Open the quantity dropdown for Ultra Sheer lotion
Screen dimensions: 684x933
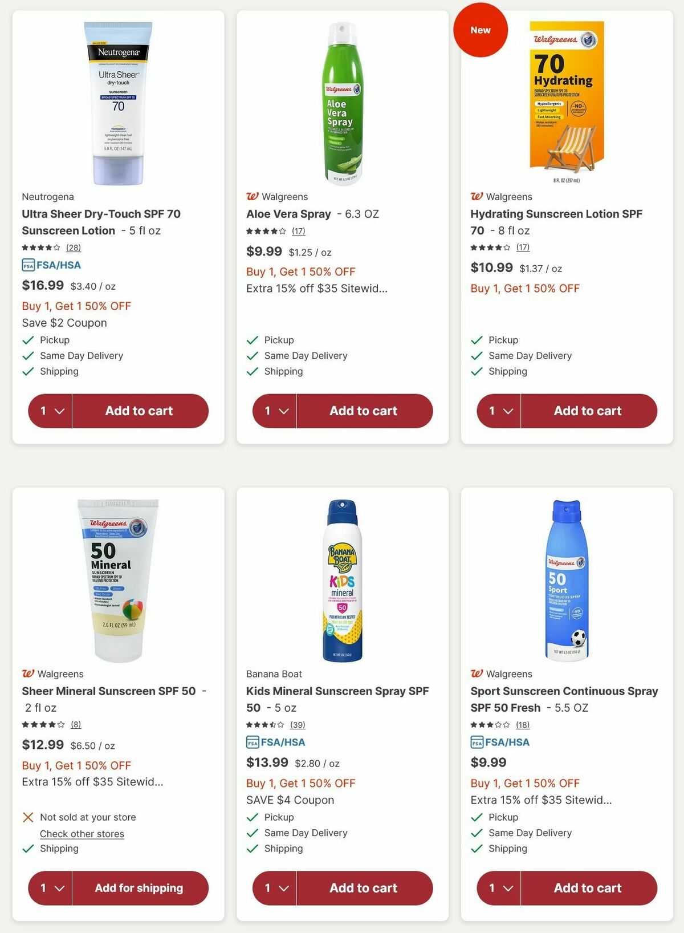coord(50,411)
